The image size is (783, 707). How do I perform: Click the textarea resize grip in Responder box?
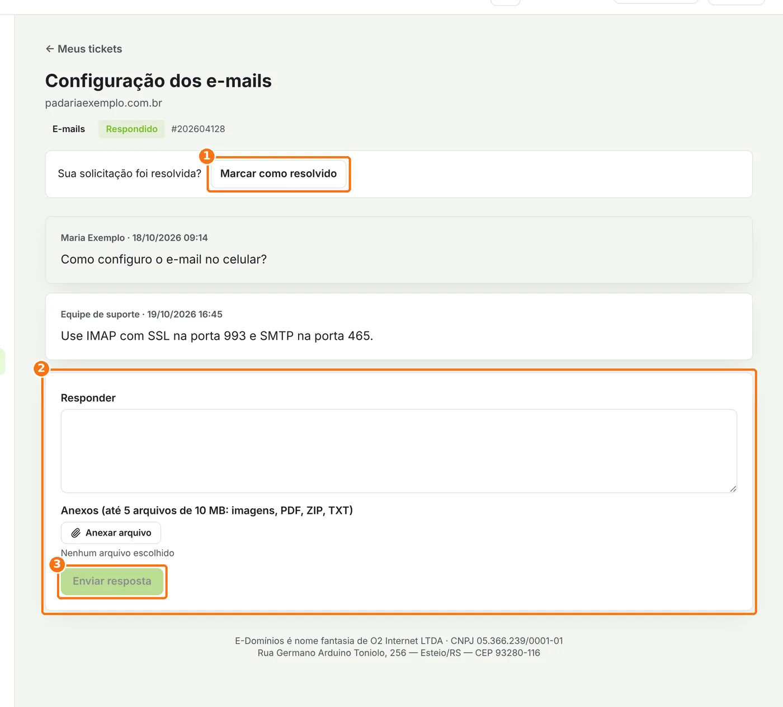(733, 489)
